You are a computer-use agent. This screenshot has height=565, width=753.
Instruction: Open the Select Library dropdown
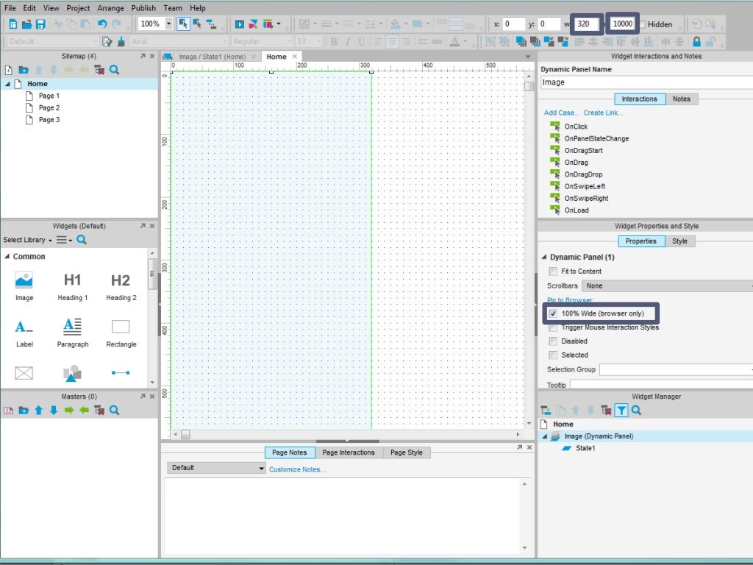click(x=27, y=240)
